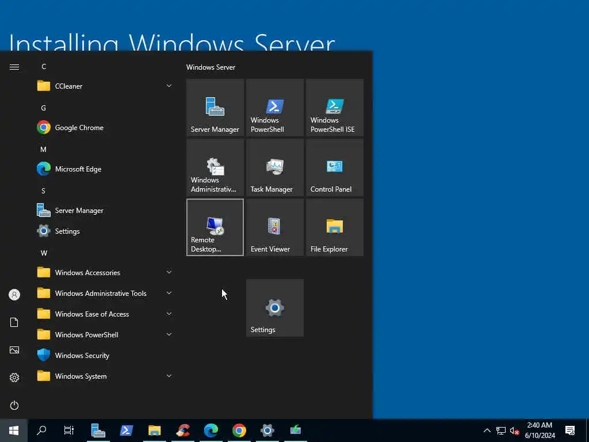Launch Microsoft Edge from the app list
589x442 pixels.
point(105,169)
